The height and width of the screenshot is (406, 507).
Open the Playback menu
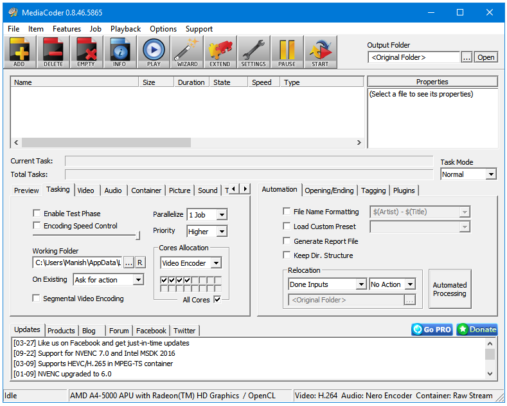(125, 29)
